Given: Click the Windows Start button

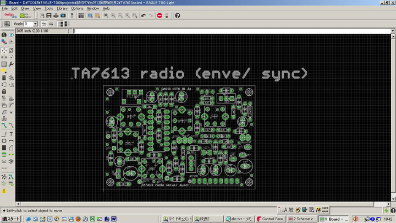Looking at the screenshot, I should [10, 219].
